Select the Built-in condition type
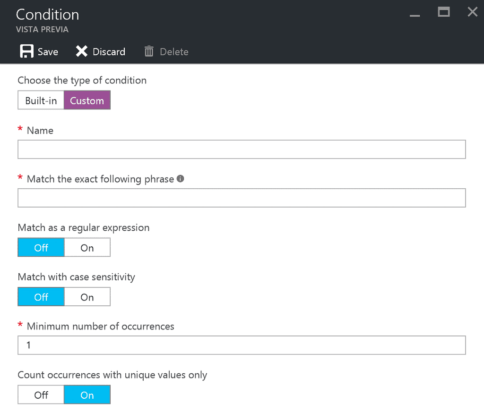The image size is (484, 420). coord(41,101)
